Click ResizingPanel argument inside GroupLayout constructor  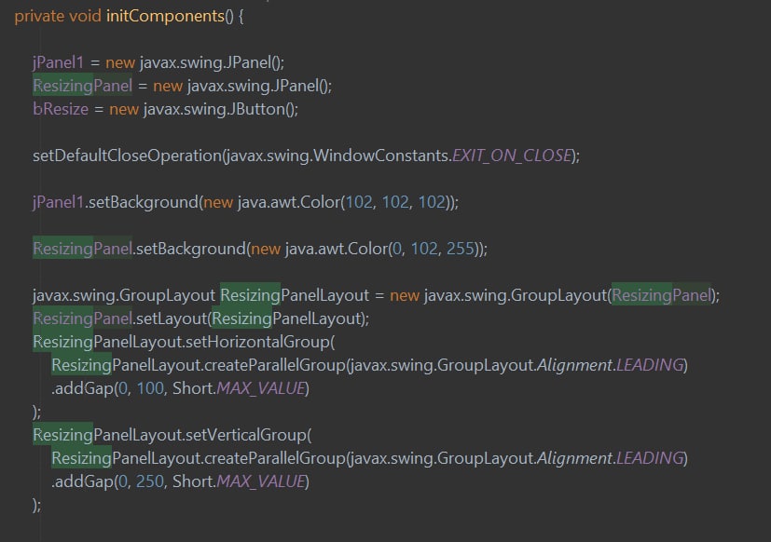[x=661, y=295]
